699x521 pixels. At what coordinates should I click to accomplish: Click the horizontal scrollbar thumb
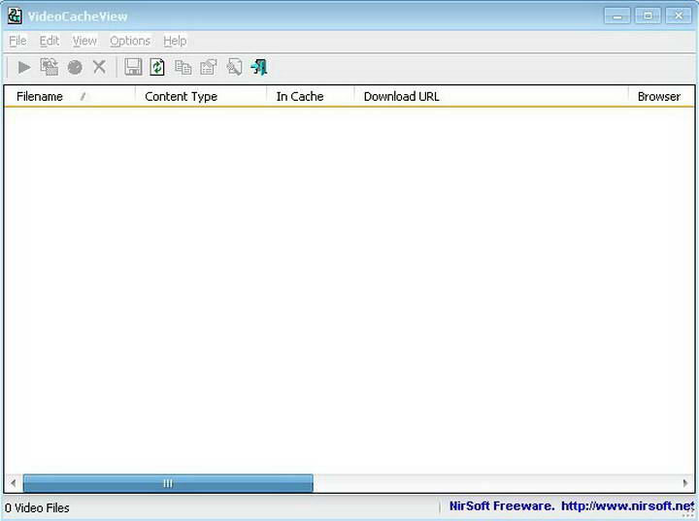point(168,483)
